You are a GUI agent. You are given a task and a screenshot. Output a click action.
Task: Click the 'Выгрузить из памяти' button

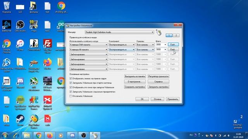[135, 76]
